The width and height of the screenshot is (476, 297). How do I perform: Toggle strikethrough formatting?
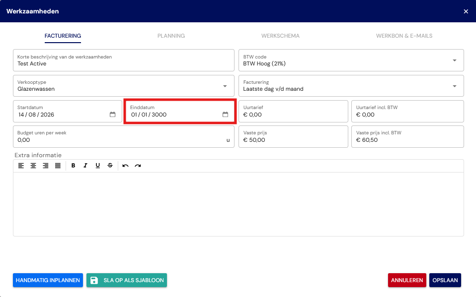[110, 166]
